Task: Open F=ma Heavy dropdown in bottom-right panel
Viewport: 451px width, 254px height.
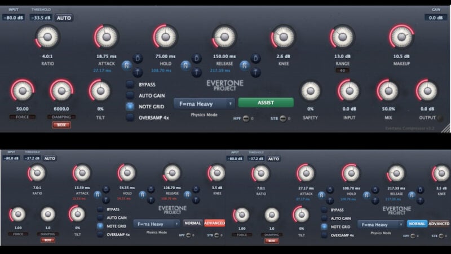Action: point(380,224)
